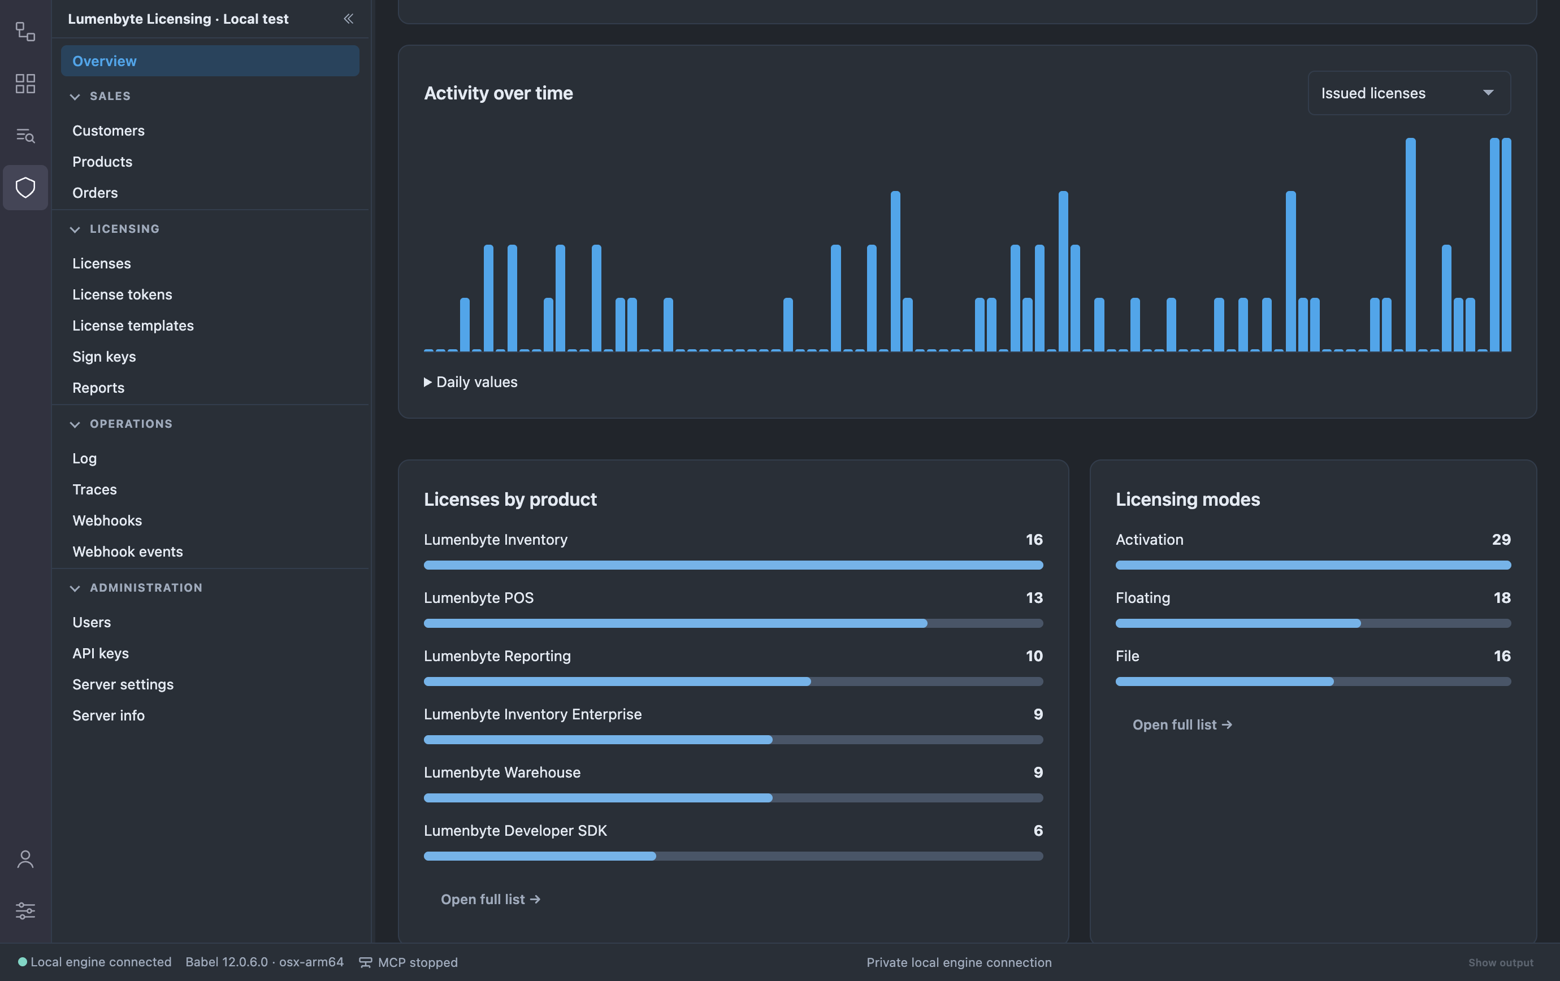Collapse the LICENSING section

[75, 229]
